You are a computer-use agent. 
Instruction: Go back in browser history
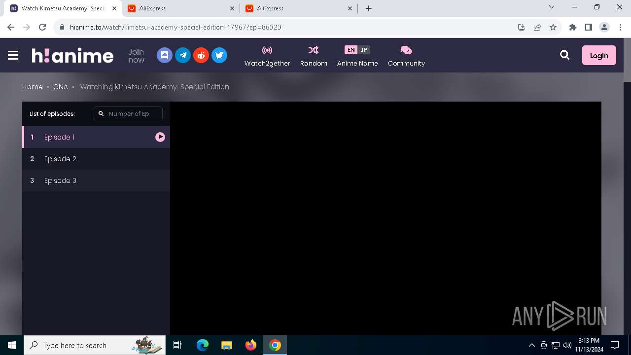point(11,27)
